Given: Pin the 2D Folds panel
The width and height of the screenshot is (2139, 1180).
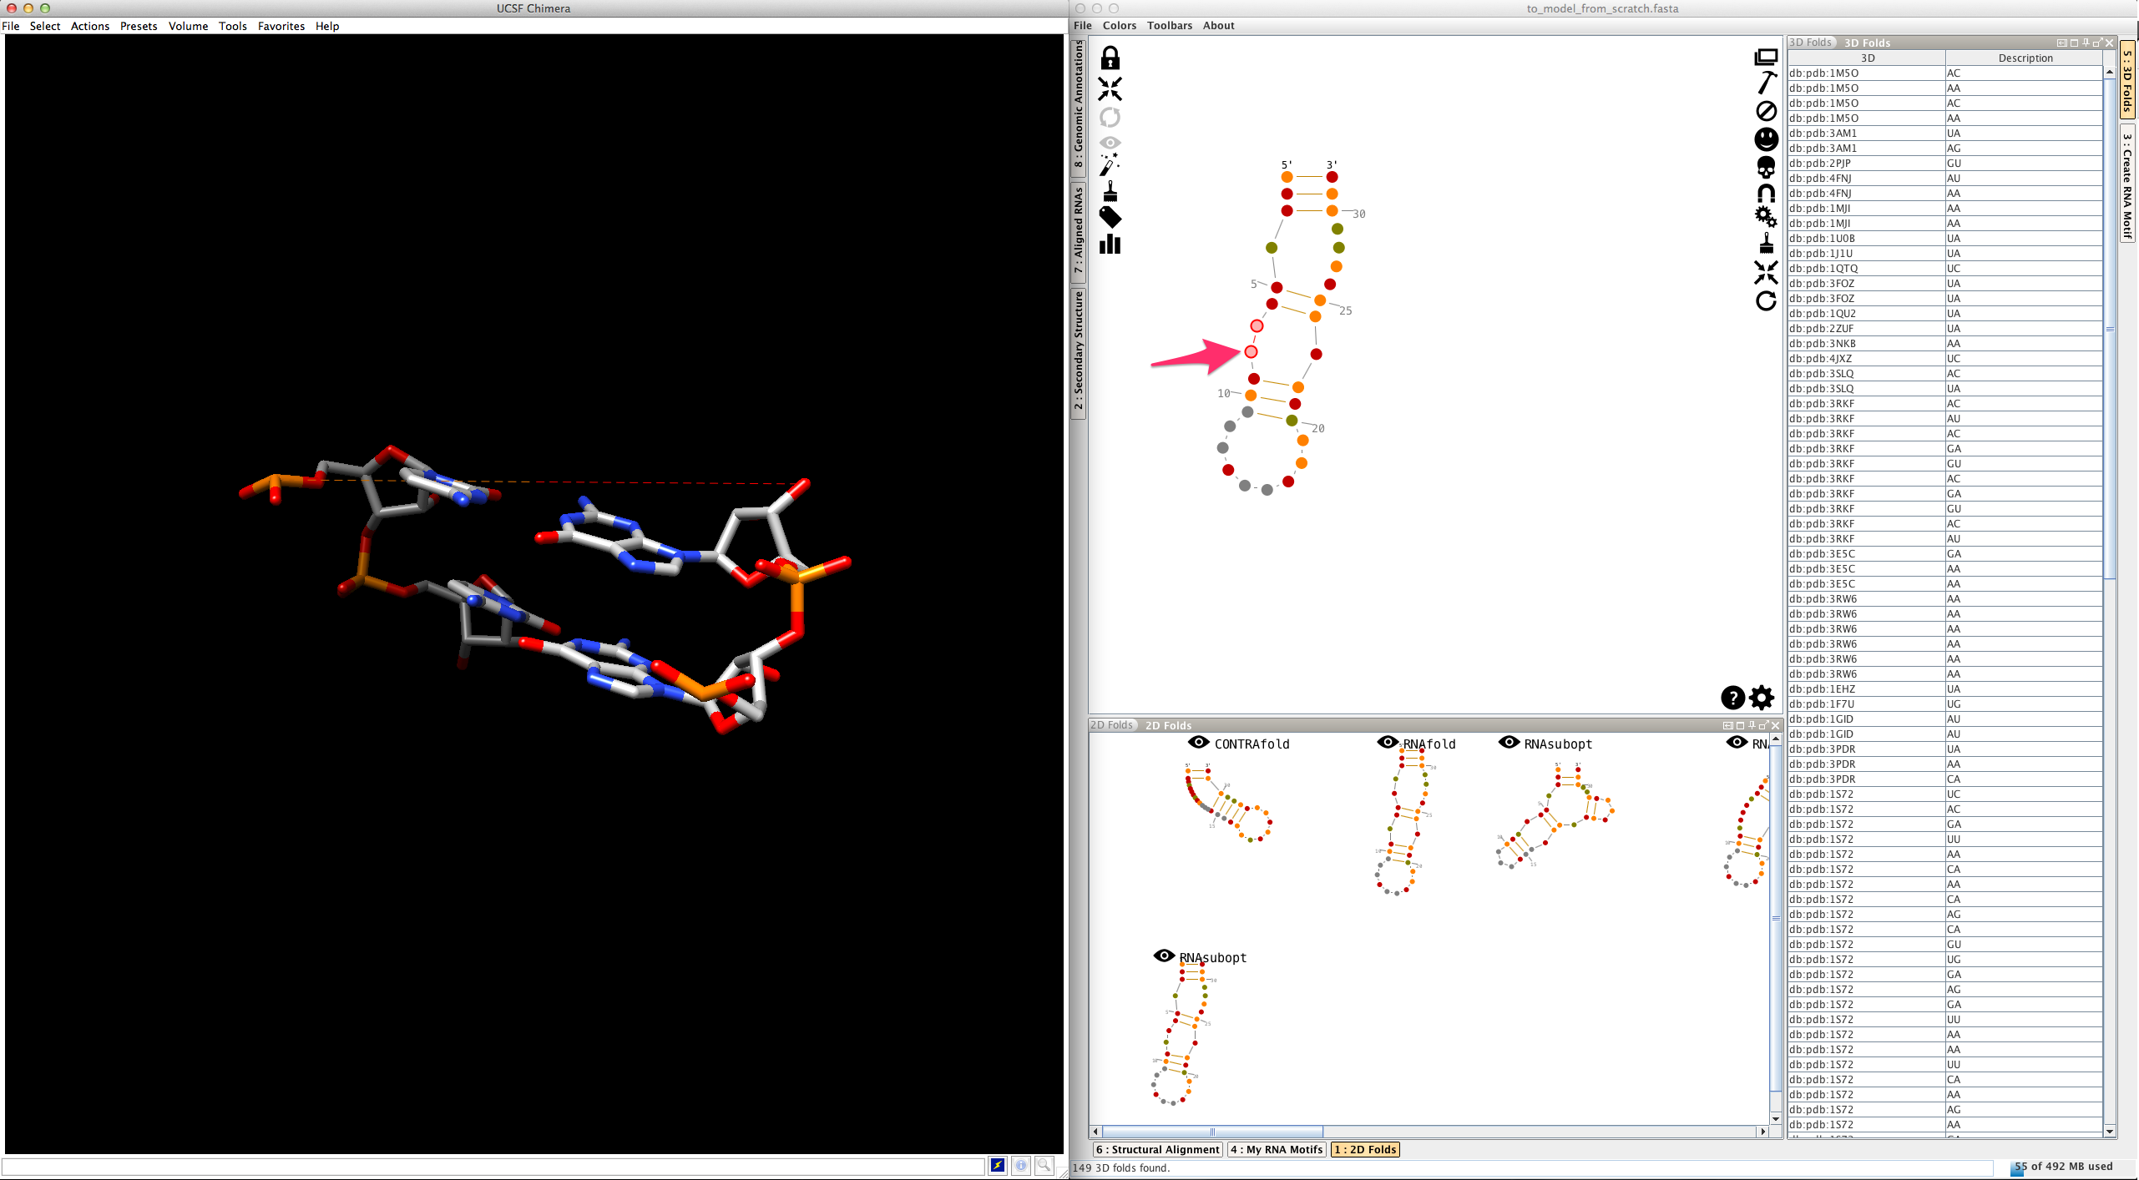Looking at the screenshot, I should 1752,725.
